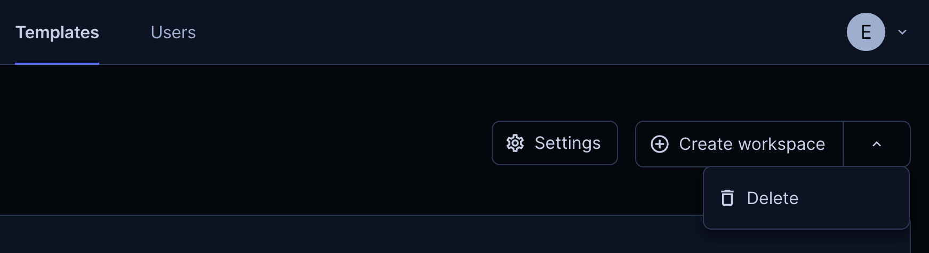Click the circular E profile badge
This screenshot has height=253, width=929.
866,32
